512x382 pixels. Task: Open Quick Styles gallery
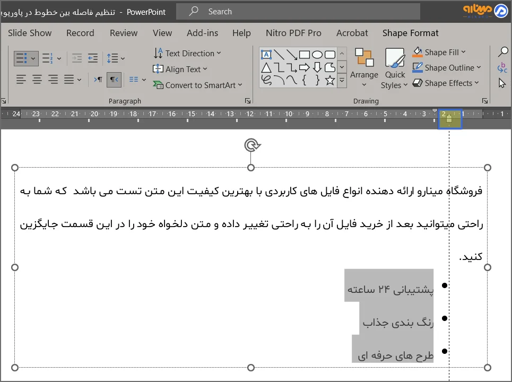tap(394, 68)
